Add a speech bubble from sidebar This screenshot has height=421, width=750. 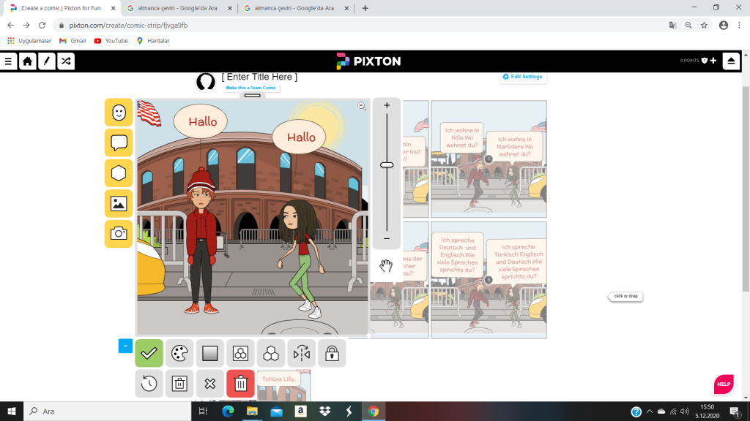pos(119,143)
